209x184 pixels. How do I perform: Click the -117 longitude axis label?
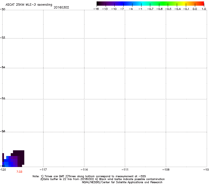tap(43, 170)
